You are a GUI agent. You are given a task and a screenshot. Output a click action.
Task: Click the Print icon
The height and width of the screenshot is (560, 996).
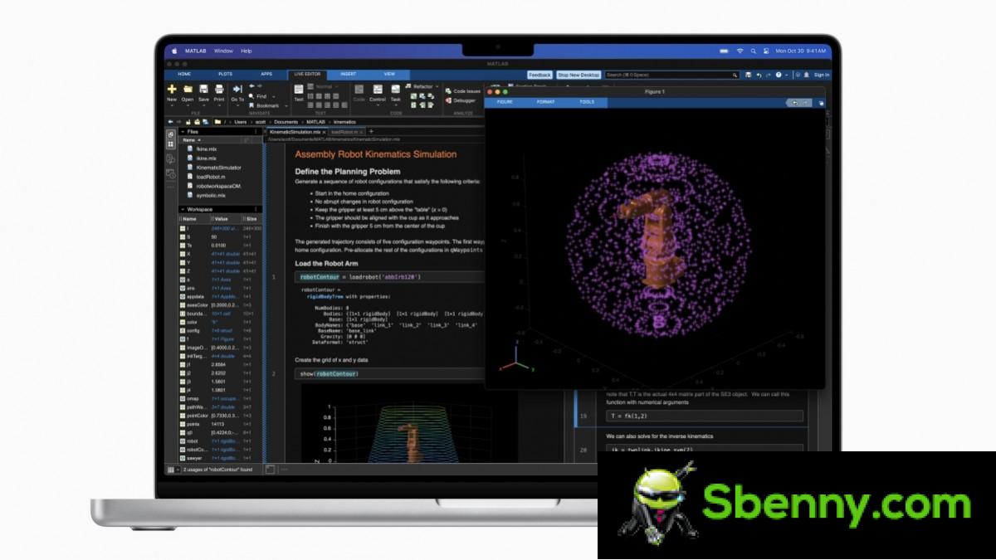[x=219, y=89]
